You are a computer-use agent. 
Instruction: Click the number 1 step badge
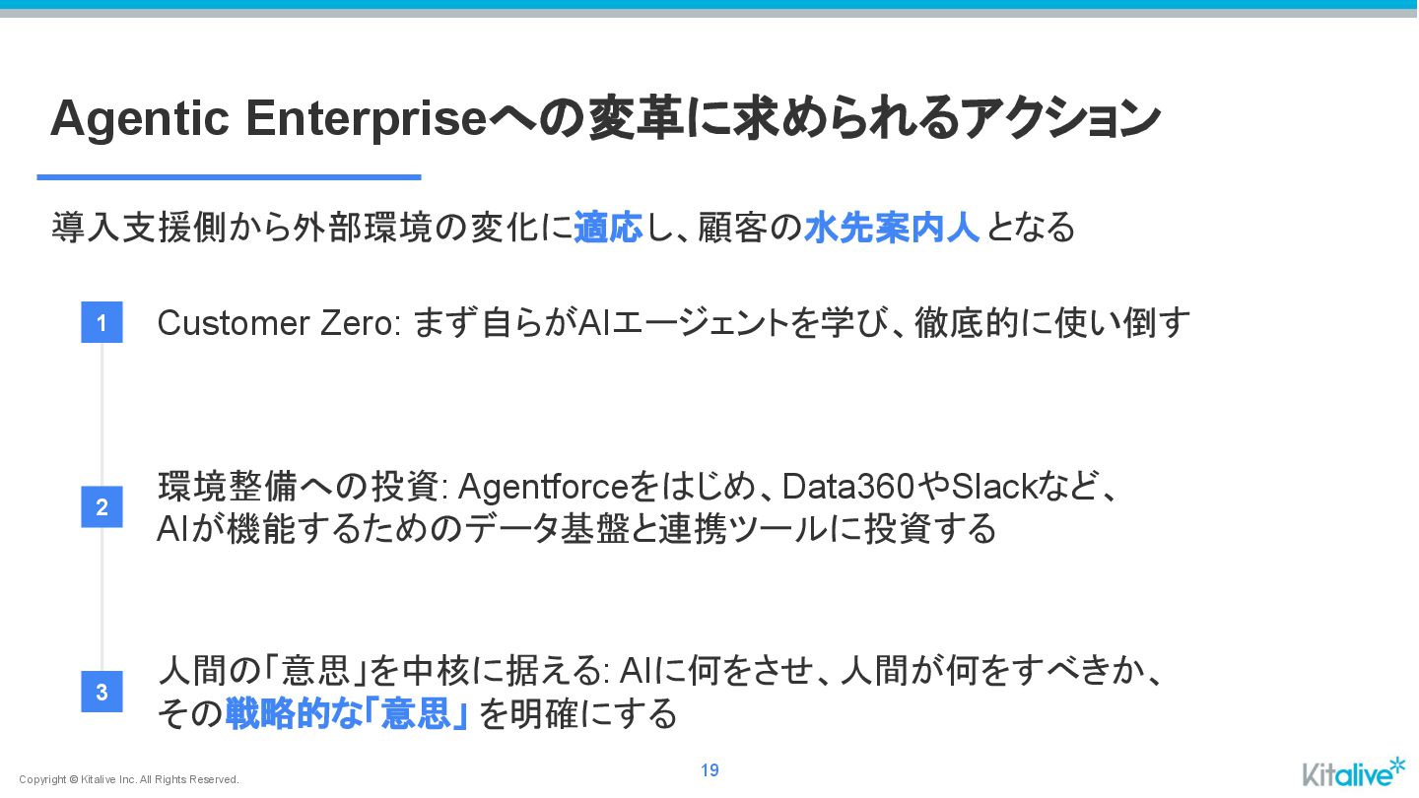pos(101,322)
